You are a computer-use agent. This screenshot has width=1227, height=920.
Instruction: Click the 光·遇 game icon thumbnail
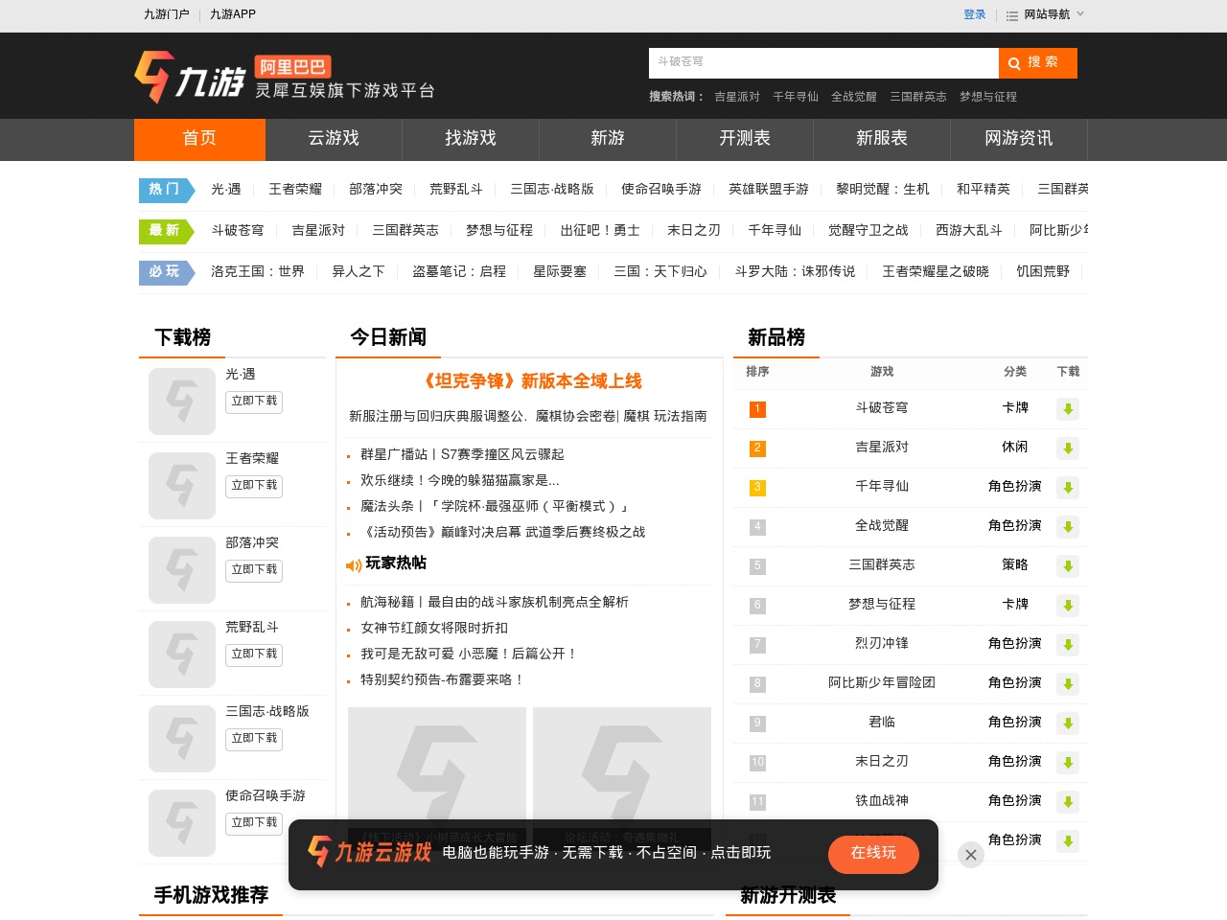(182, 402)
